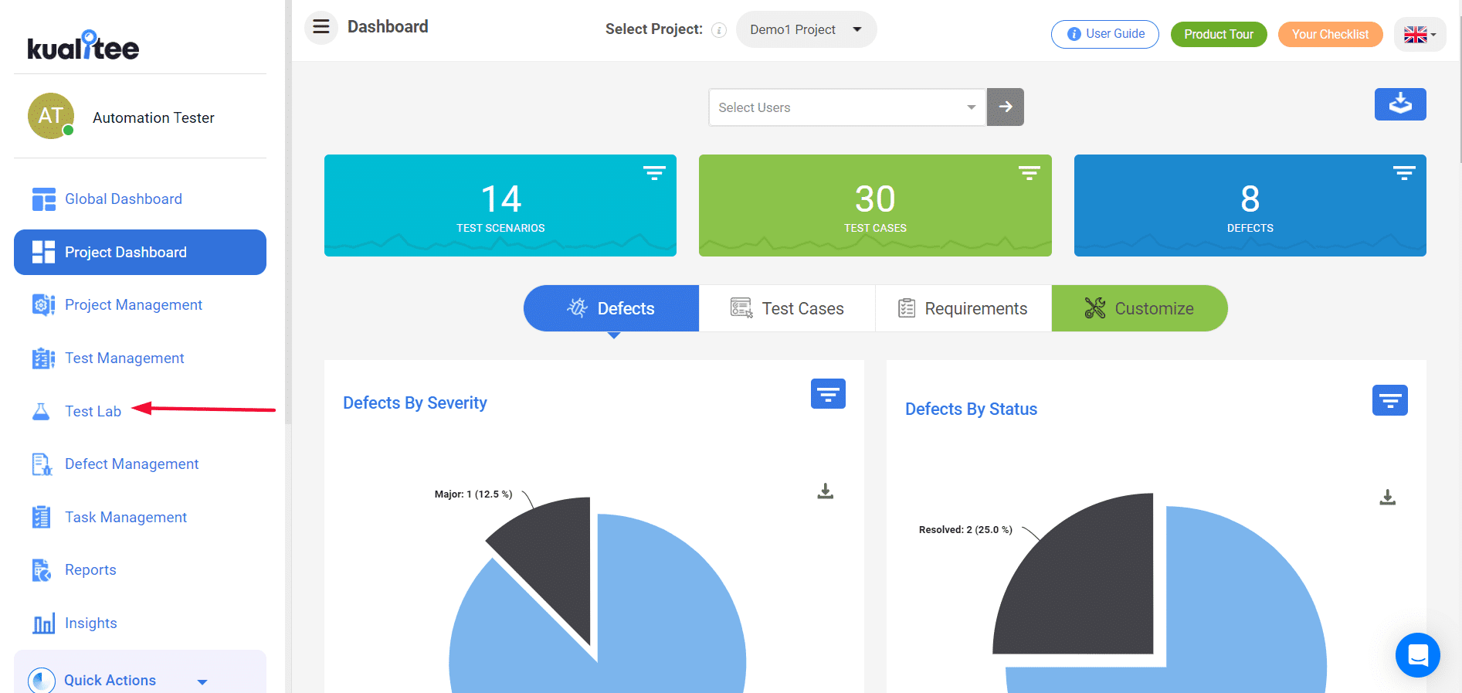The width and height of the screenshot is (1462, 693).
Task: Click the AT user avatar
Action: tap(51, 116)
